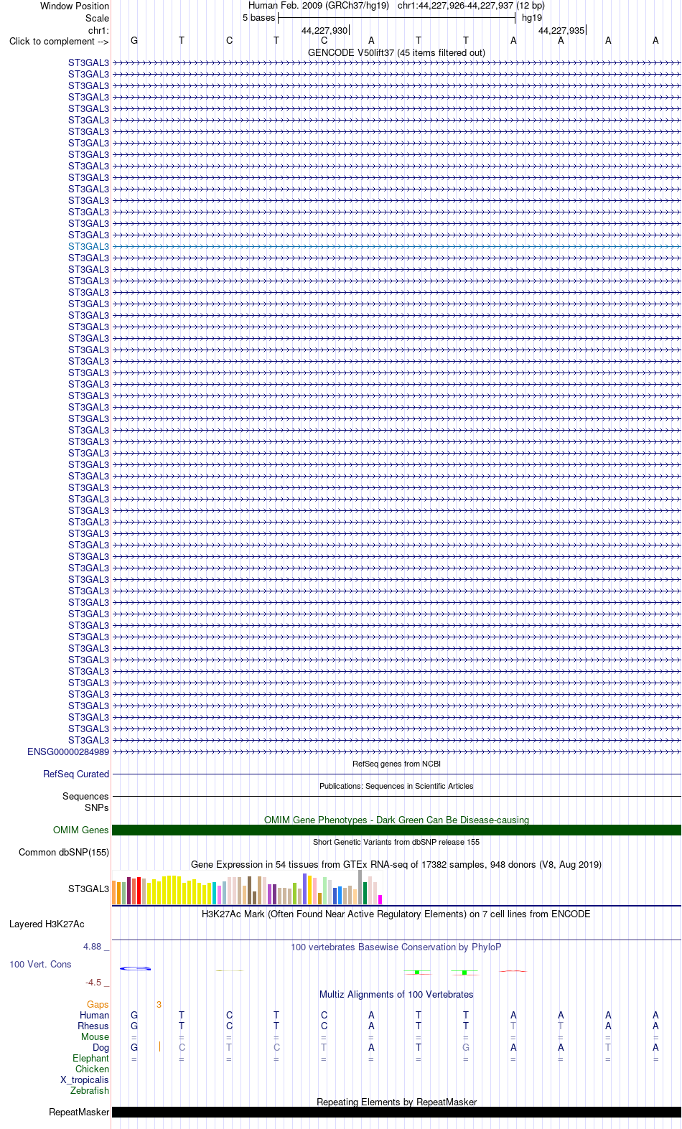The height and width of the screenshot is (1129, 682).
Task: Click the 'RefSeq genes from NCBI' title
Action: (396, 764)
